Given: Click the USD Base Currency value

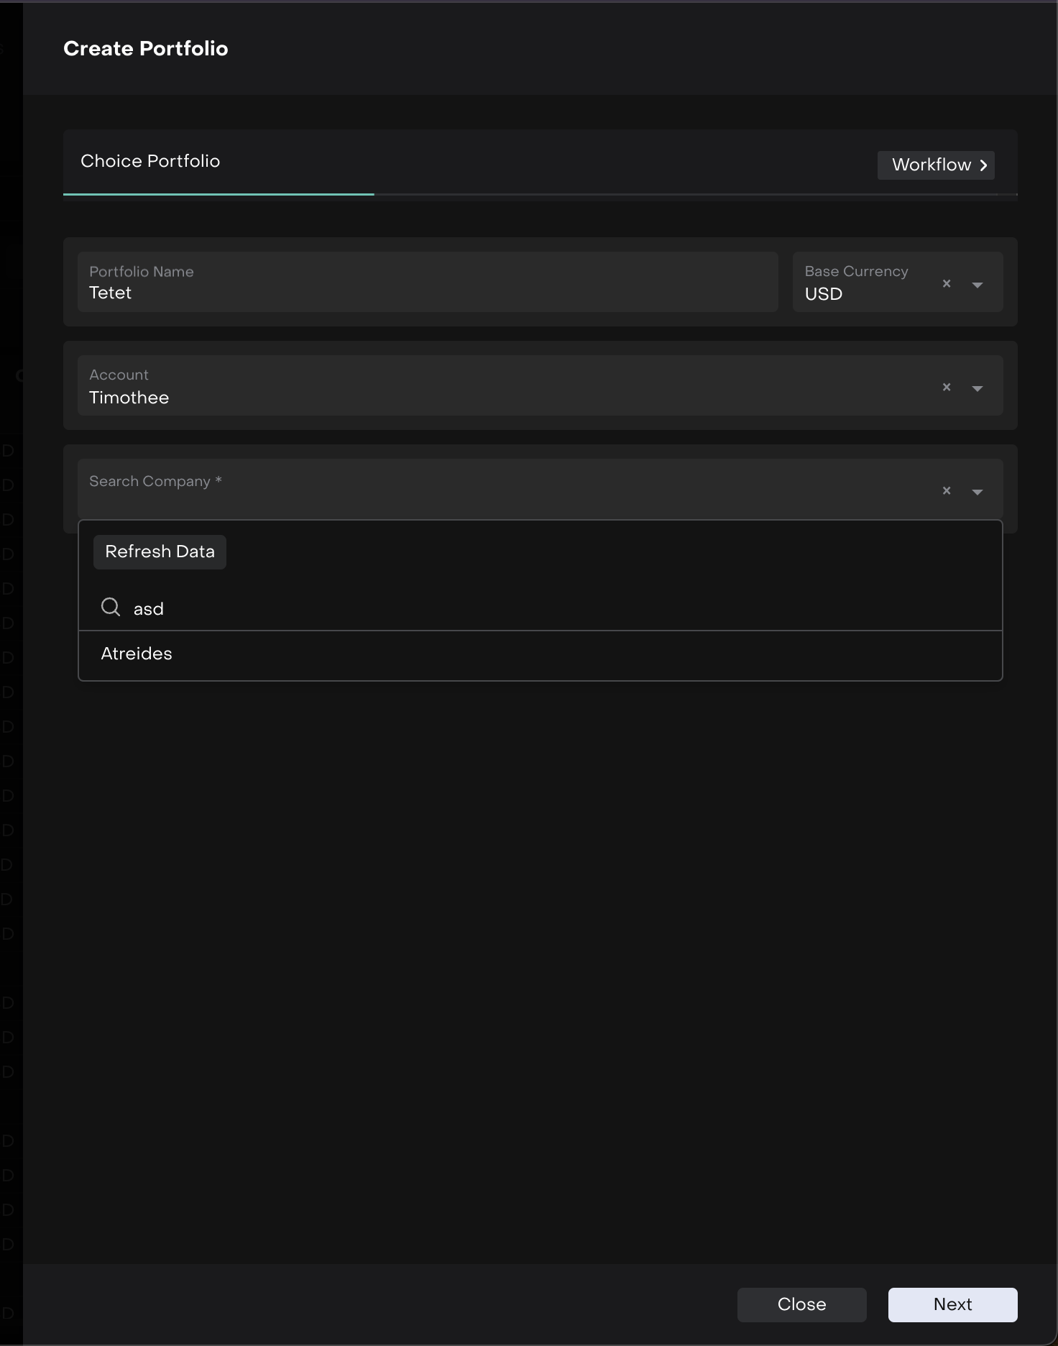Looking at the screenshot, I should pyautogui.click(x=824, y=294).
